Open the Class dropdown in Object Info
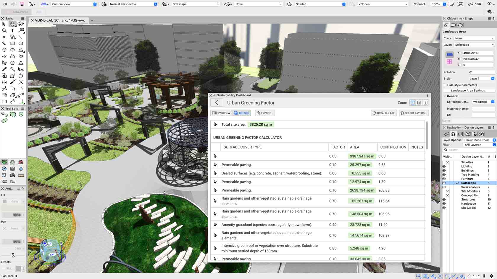Screen dimensions: 497x279 (x=474, y=38)
